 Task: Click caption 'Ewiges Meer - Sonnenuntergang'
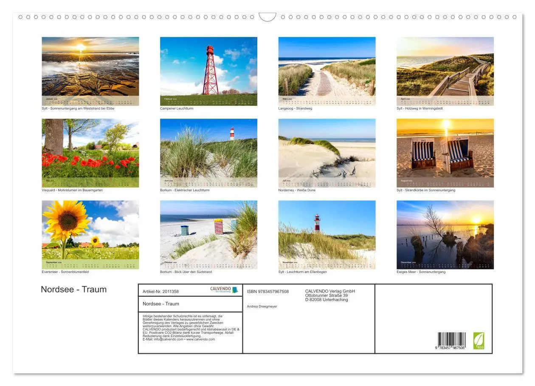pyautogui.click(x=421, y=272)
